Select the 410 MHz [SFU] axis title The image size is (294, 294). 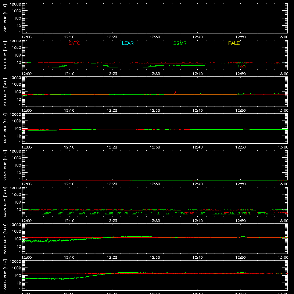tap(5, 55)
